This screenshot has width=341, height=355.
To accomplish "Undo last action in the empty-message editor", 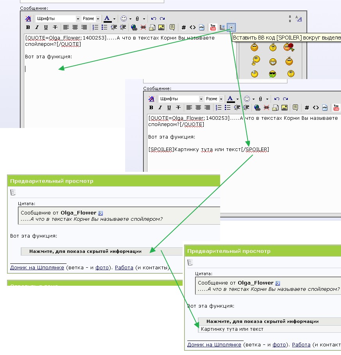I will click(x=153, y=18).
